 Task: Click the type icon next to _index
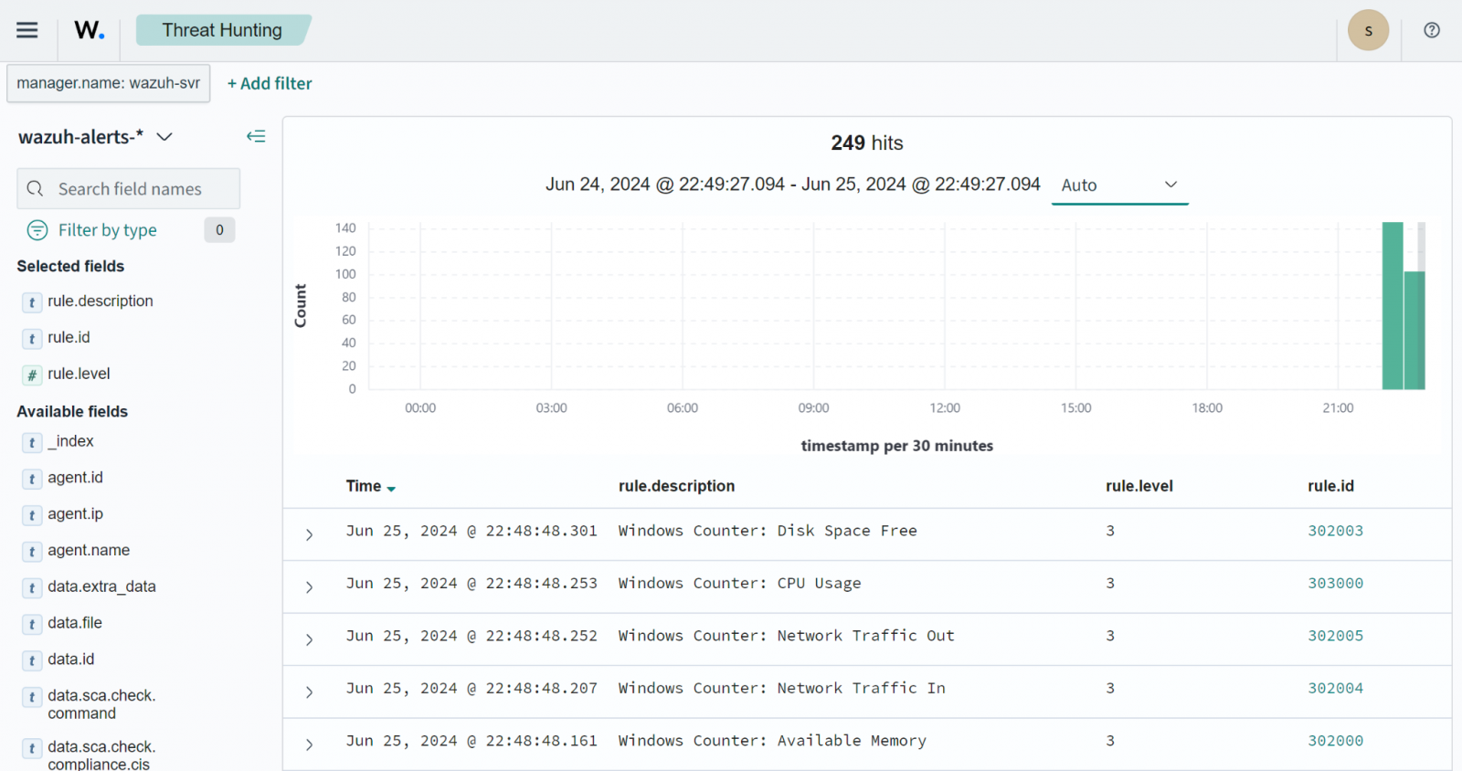pyautogui.click(x=32, y=443)
